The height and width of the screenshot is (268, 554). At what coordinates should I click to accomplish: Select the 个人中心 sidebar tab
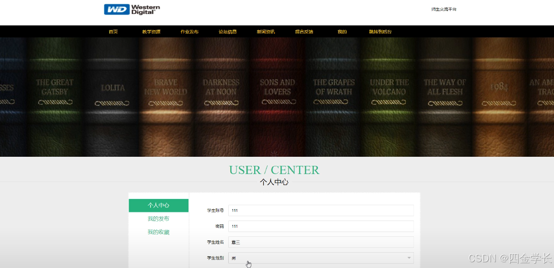point(159,206)
